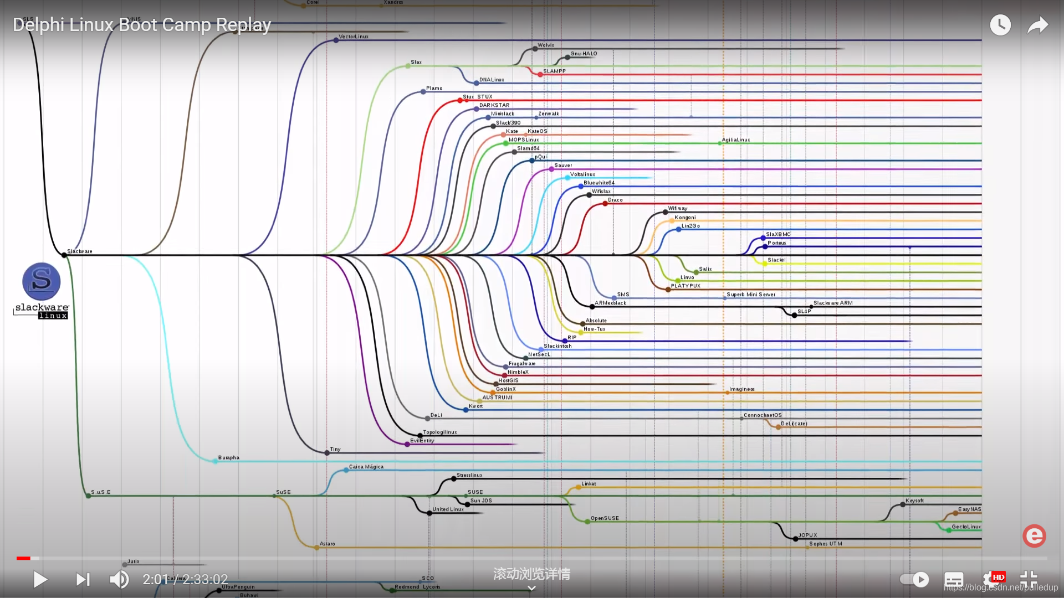Click the 'Stresslinux' label
This screenshot has height=598, width=1064.
[x=469, y=475]
